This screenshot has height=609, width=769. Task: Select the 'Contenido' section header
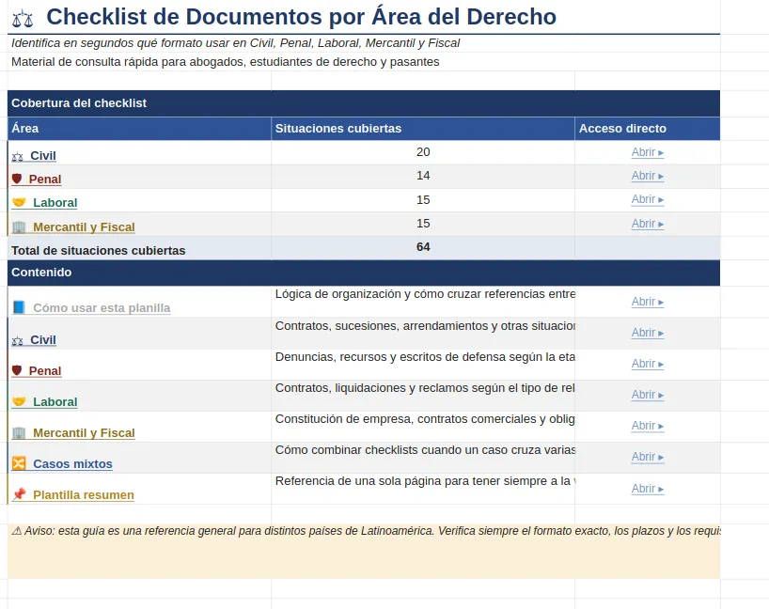tap(364, 273)
